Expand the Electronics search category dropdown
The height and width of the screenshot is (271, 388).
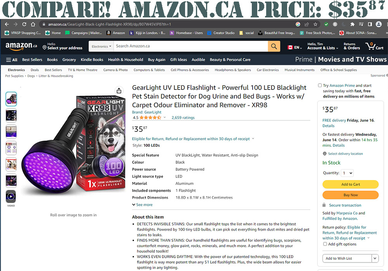(101, 46)
